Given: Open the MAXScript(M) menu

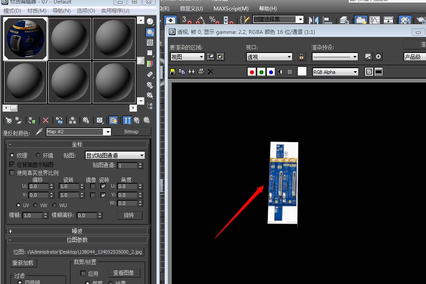Looking at the screenshot, I should [x=231, y=8].
